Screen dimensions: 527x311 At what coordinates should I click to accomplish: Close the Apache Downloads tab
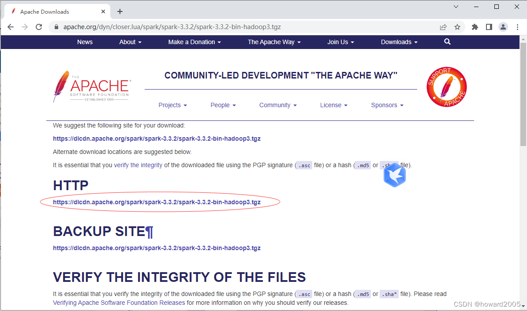pyautogui.click(x=103, y=11)
